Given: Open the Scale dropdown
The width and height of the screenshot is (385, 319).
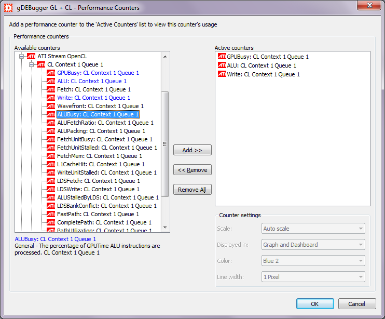Looking at the screenshot, I should point(313,229).
